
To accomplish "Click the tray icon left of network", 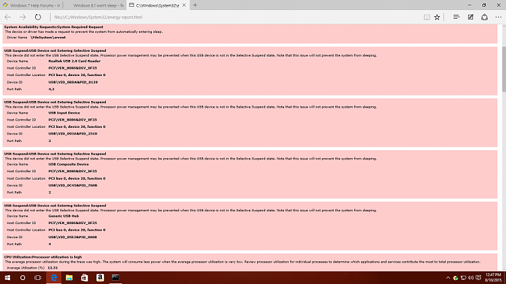I will click(455, 277).
